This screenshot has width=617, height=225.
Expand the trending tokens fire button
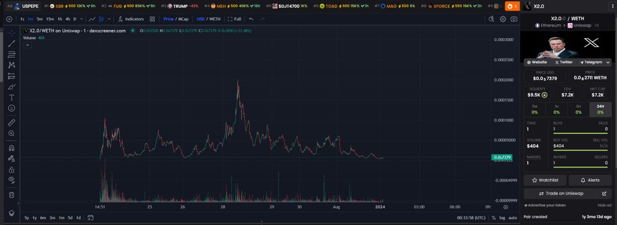(x=511, y=6)
